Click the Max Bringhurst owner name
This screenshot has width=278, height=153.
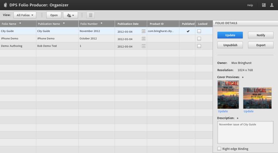241,63
